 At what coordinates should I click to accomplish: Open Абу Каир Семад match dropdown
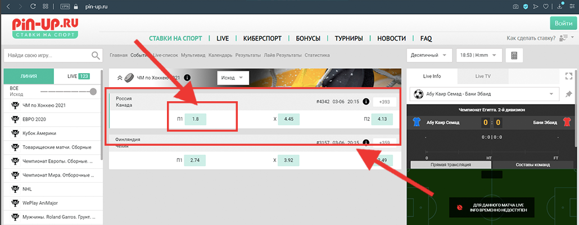tap(485, 94)
